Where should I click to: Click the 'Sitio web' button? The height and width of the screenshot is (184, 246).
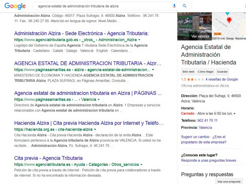pyautogui.click(x=188, y=72)
